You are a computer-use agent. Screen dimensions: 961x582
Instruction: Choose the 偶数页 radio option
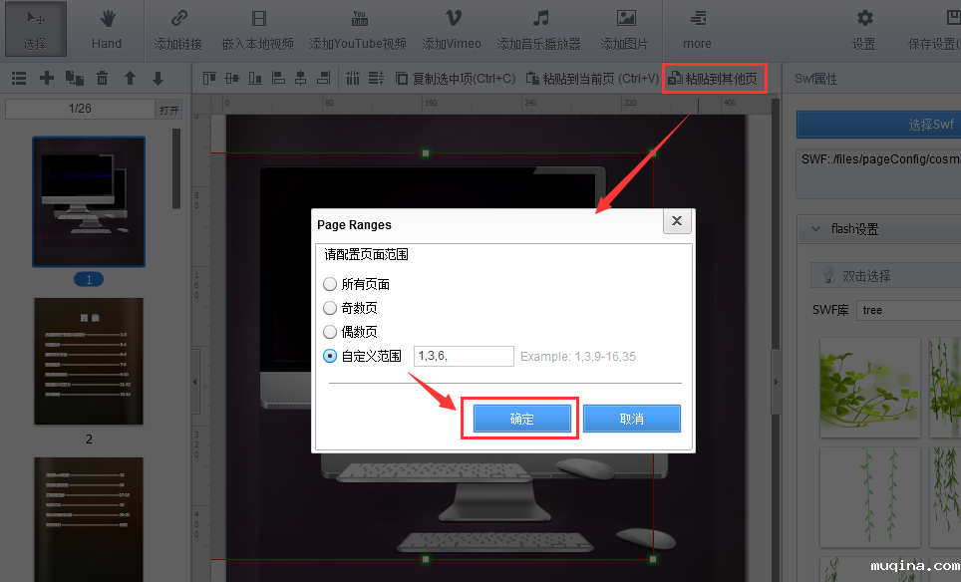pos(330,332)
